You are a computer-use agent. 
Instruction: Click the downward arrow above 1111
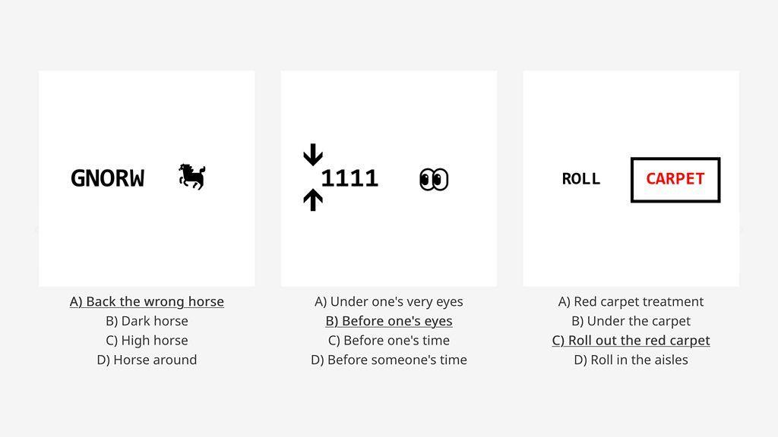click(313, 155)
